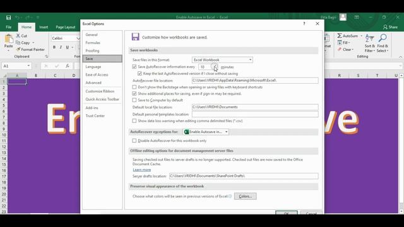The width and height of the screenshot is (404, 227).
Task: Click the Insert Function fx icon
Action: click(68, 66)
